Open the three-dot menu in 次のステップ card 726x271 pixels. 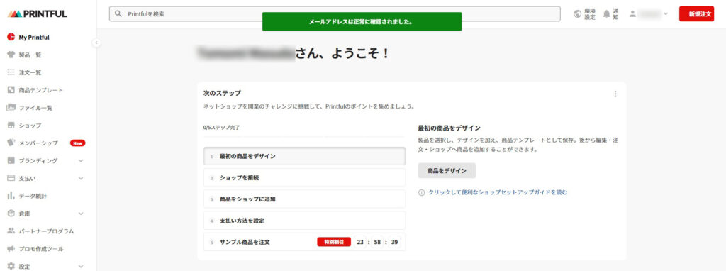(x=615, y=94)
